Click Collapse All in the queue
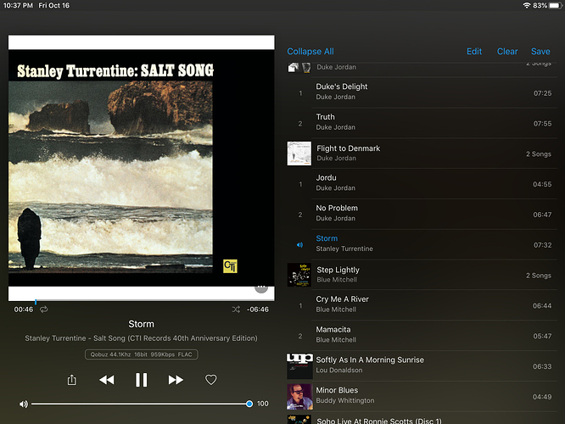Viewport: 565px width, 424px height. (310, 52)
